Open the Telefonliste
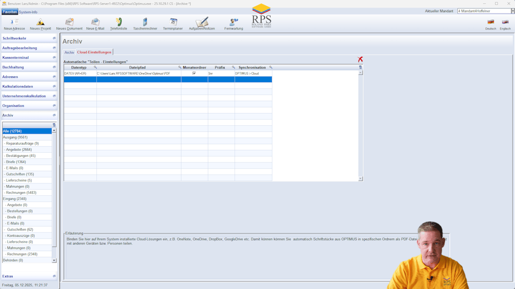Image resolution: width=515 pixels, height=289 pixels. pos(118,22)
